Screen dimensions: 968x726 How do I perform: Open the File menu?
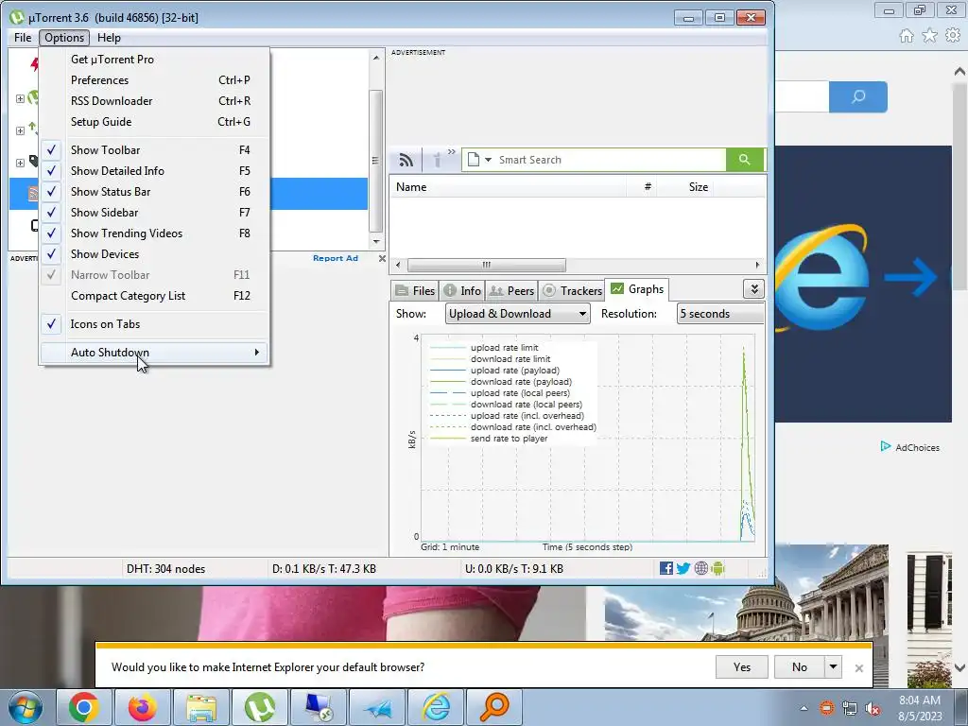coord(23,38)
